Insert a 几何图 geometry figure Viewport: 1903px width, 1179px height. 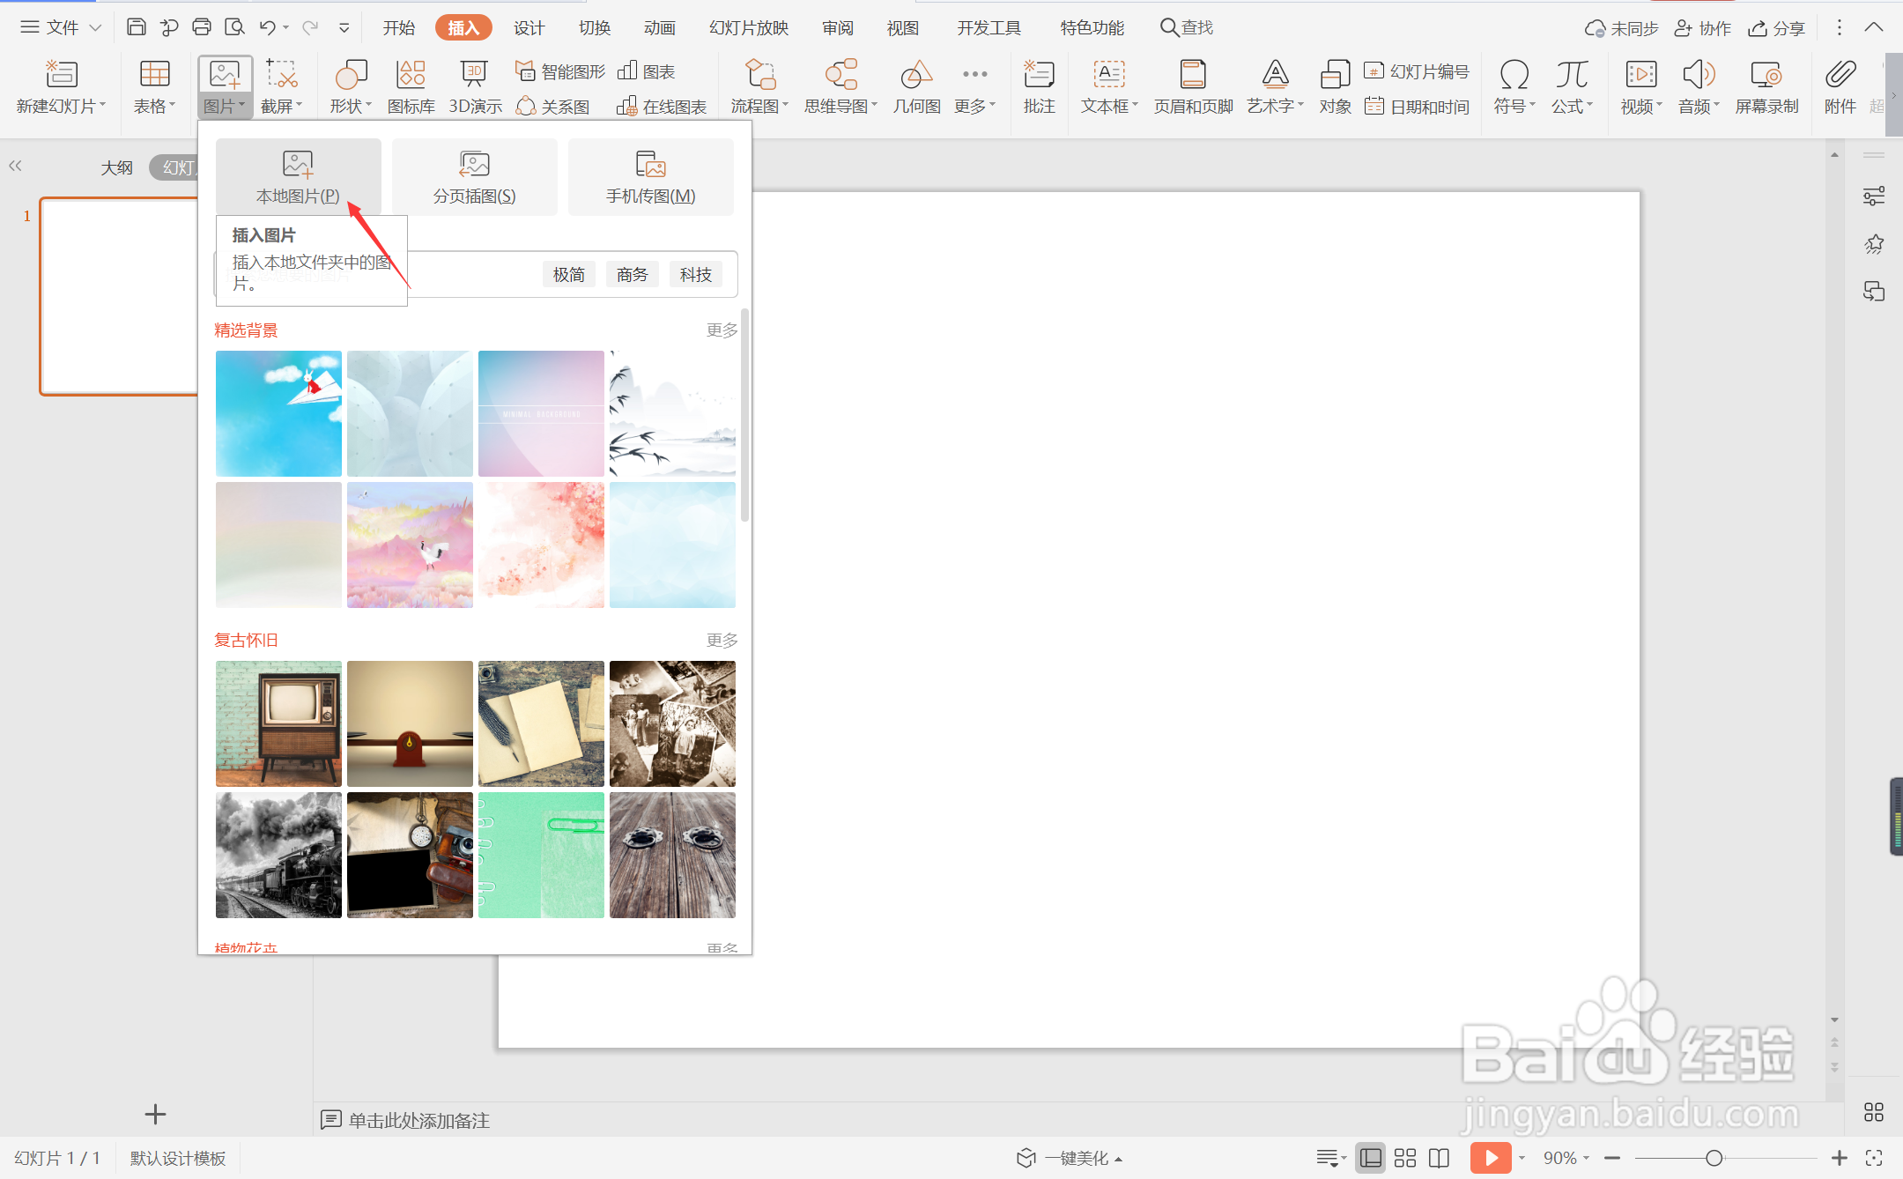point(916,86)
